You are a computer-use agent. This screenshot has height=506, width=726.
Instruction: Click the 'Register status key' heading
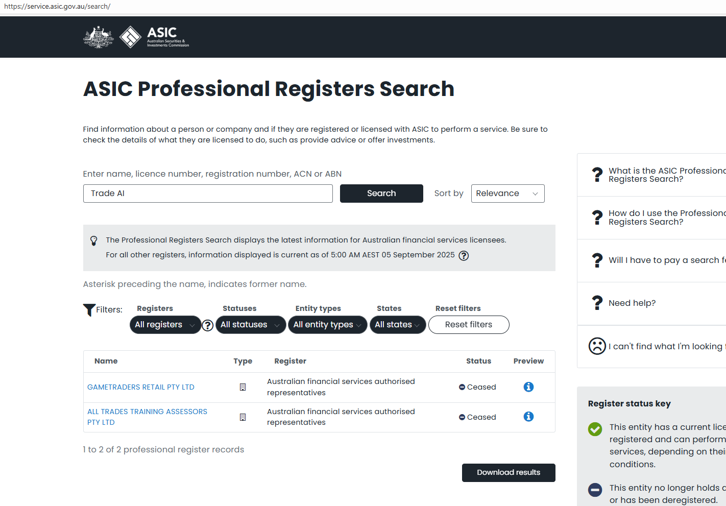(630, 403)
